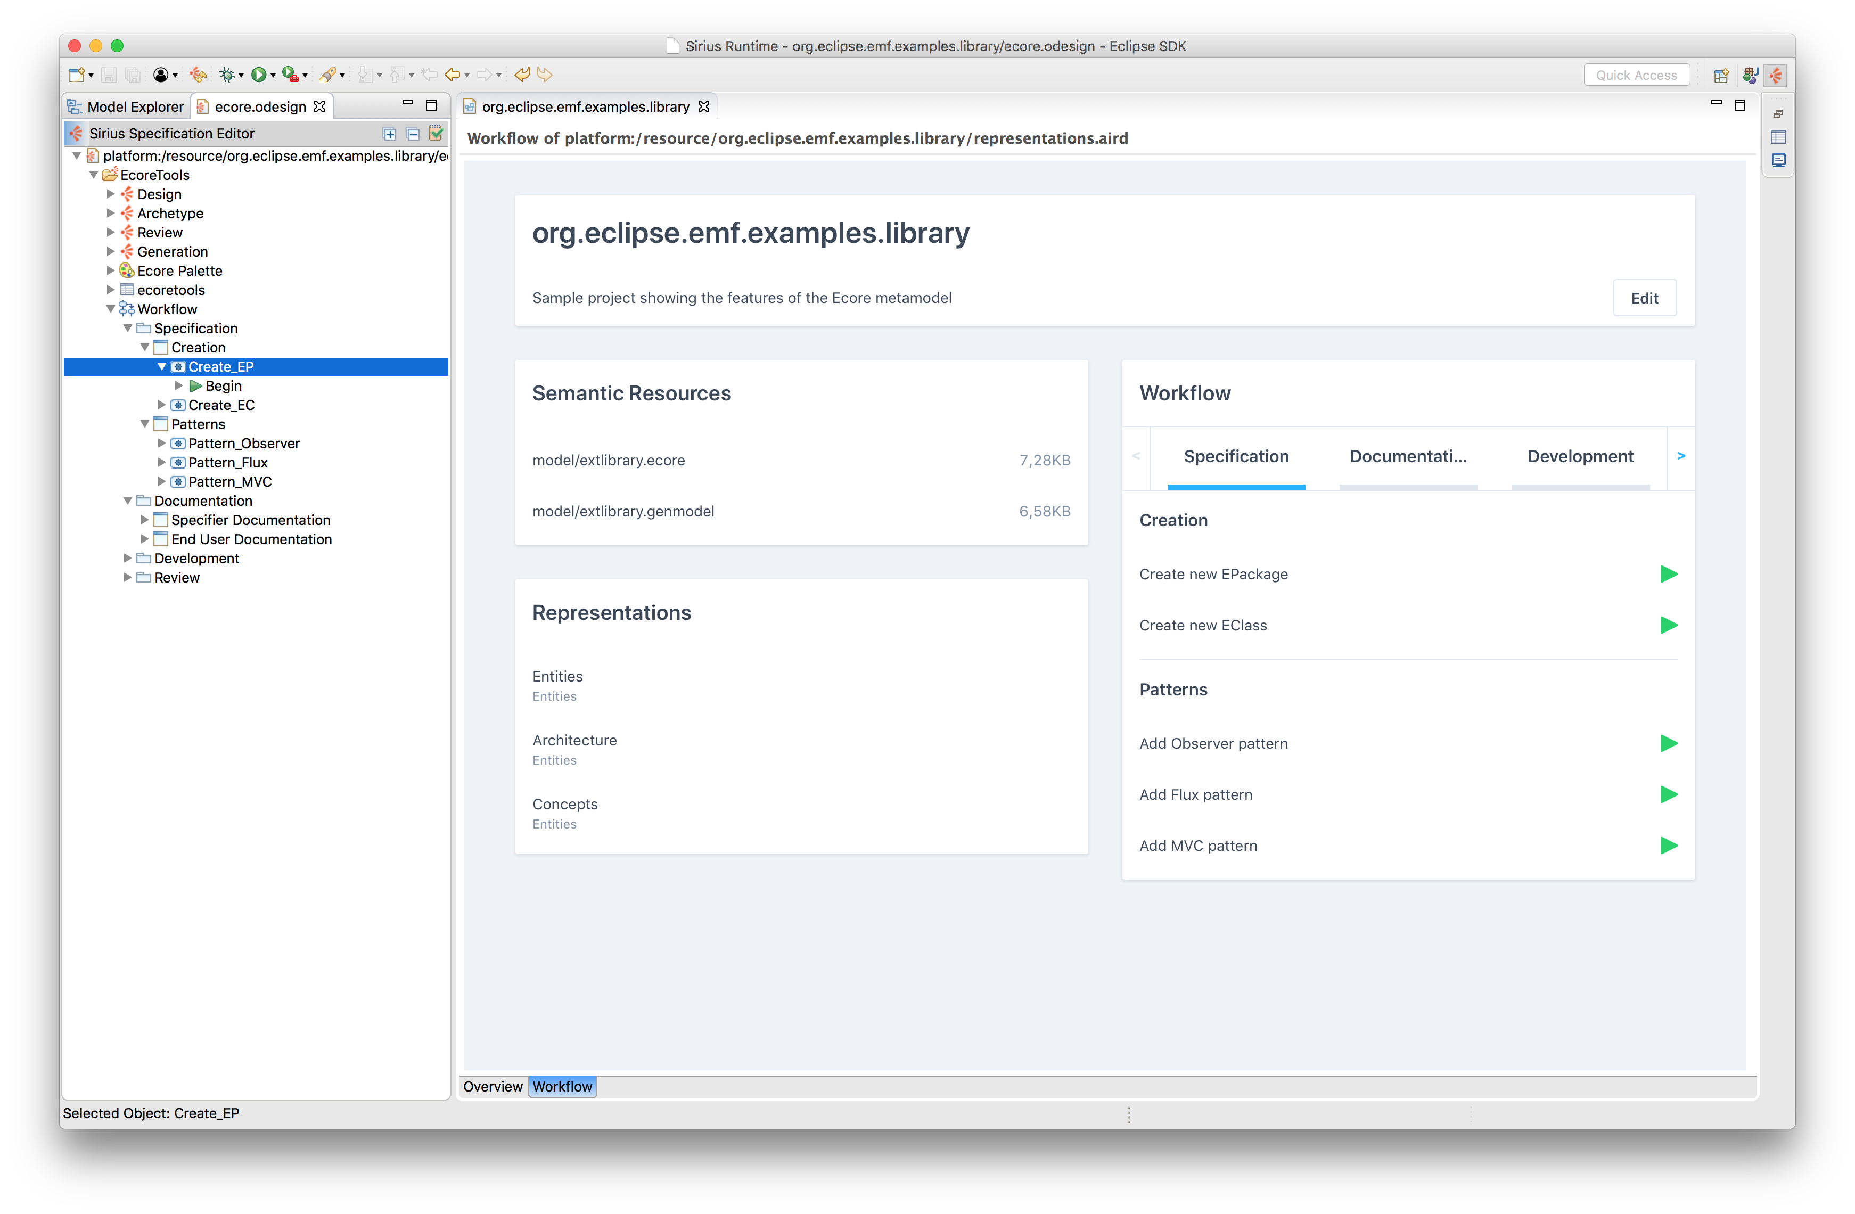The image size is (1855, 1214).
Task: Open the Architecture representation
Action: tap(574, 741)
